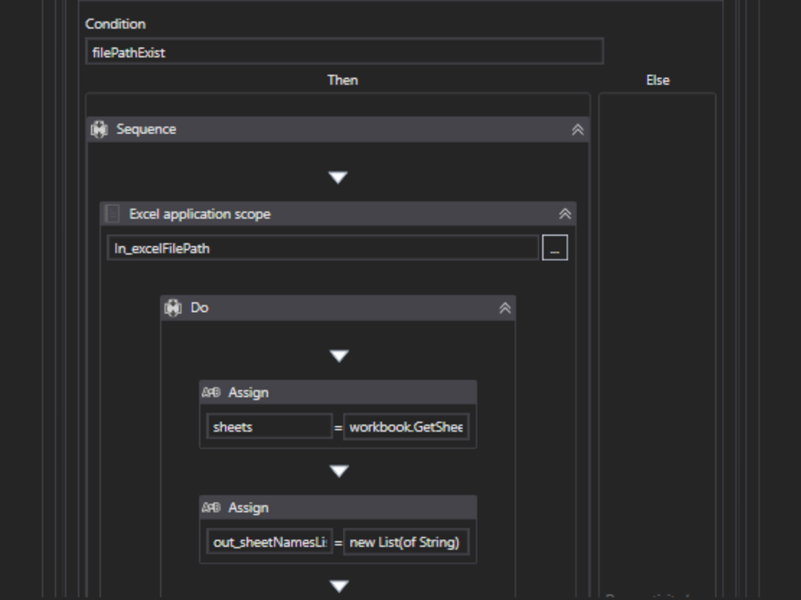801x600 pixels.
Task: Click the In_excelFilePath workbook path field
Action: (322, 248)
